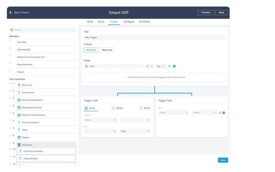The height and width of the screenshot is (172, 275).
Task: Open the Distribute tab
Action: click(144, 22)
